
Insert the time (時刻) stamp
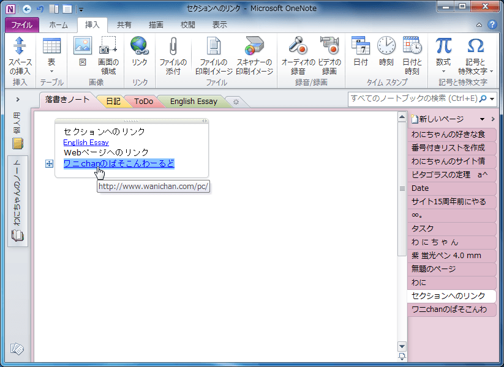point(386,51)
